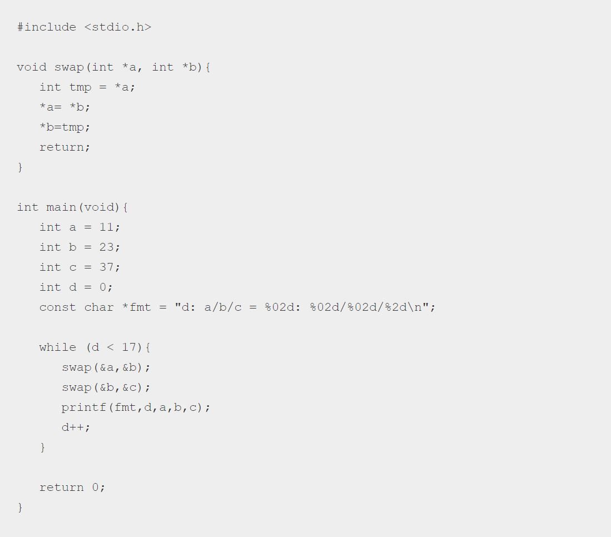Click the int d = 0; declaration

tap(76, 287)
